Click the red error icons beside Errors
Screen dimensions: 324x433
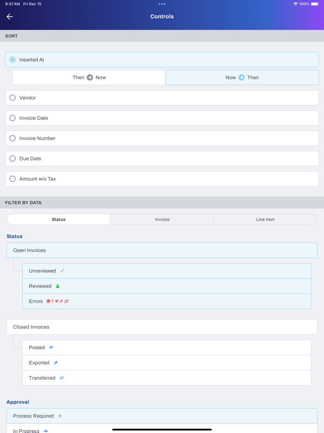57,301
